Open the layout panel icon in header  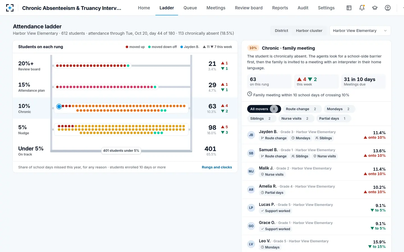point(349,8)
